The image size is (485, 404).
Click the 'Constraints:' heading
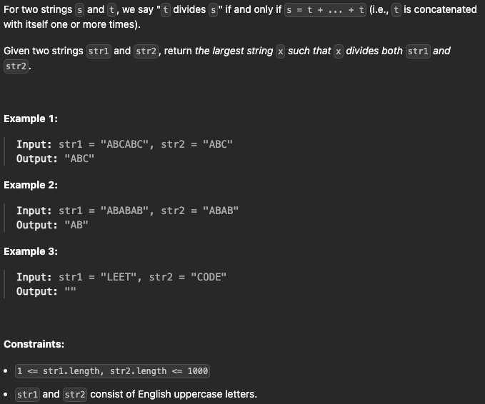tap(34, 344)
